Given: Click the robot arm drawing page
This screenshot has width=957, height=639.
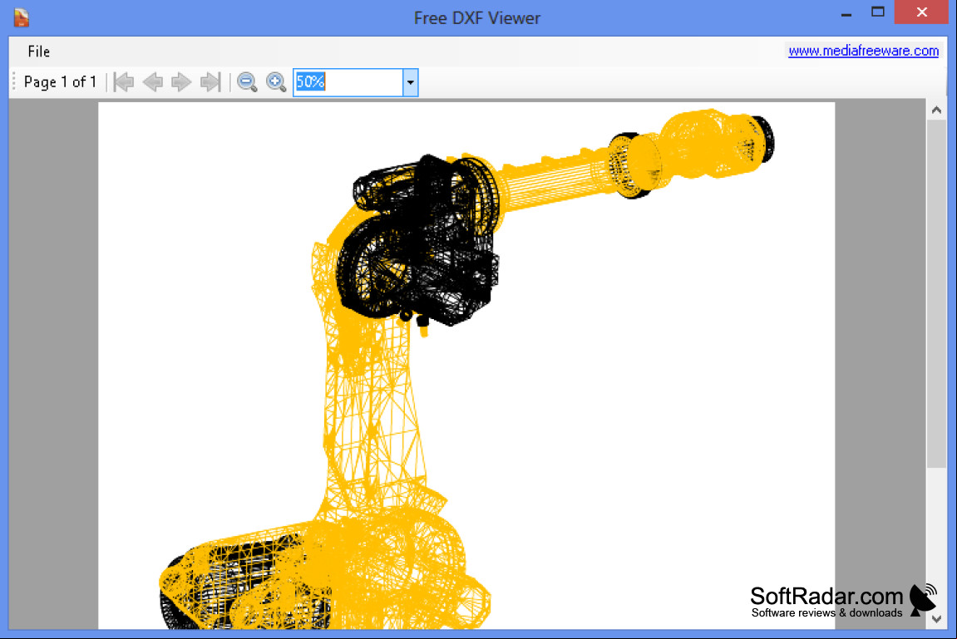Looking at the screenshot, I should (466, 366).
